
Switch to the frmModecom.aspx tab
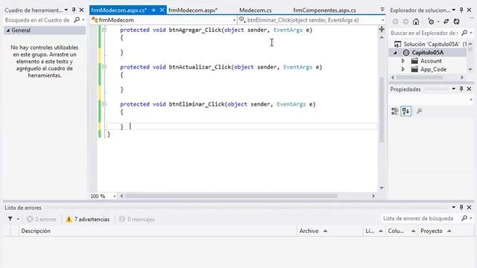[193, 10]
